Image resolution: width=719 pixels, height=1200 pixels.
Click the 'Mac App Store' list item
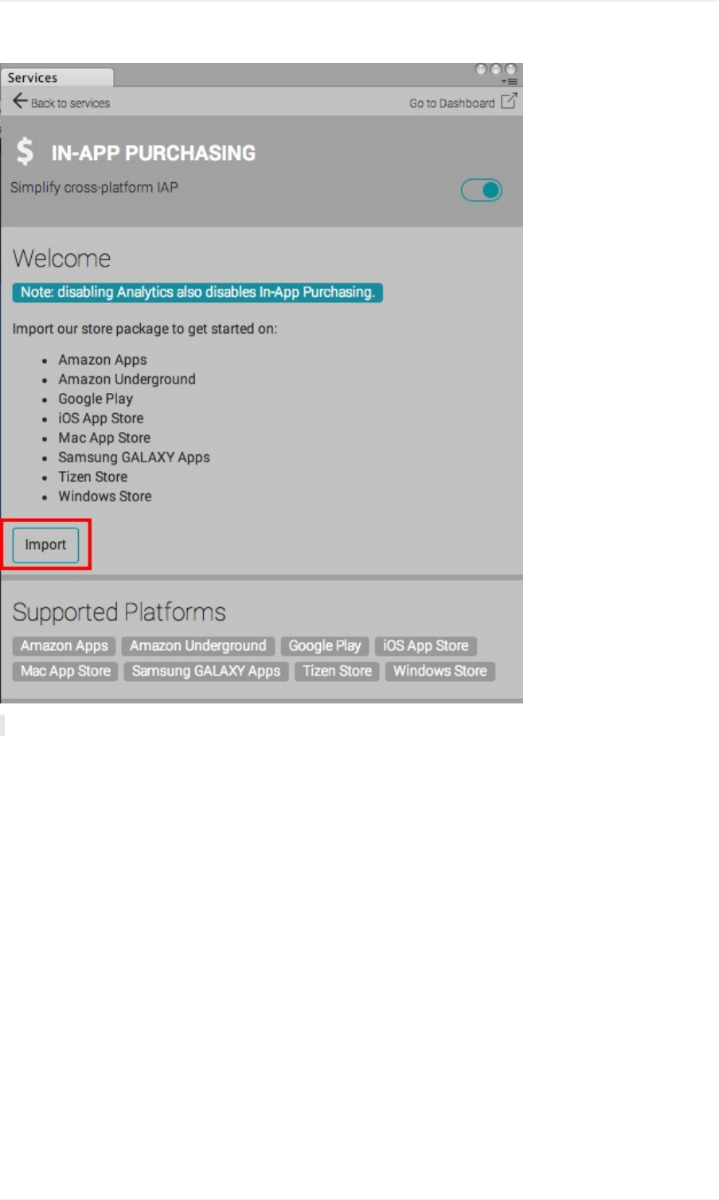[x=104, y=438]
